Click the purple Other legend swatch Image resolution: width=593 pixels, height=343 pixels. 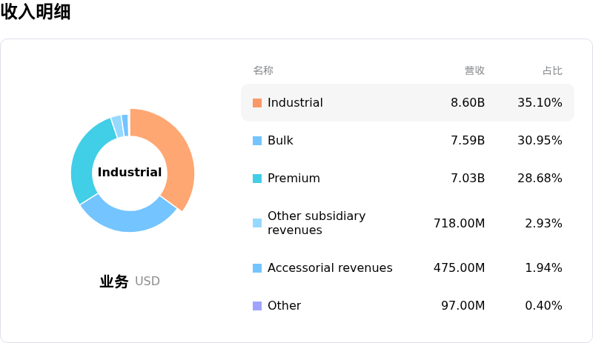tap(257, 306)
